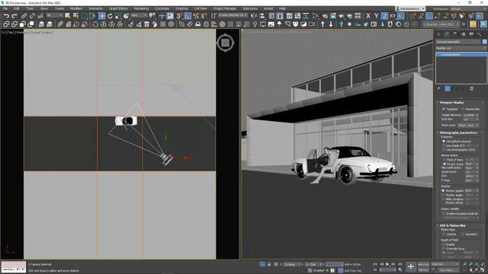488x274 pixels.
Task: Click the camera object name field
Action: pyautogui.click(x=458, y=42)
